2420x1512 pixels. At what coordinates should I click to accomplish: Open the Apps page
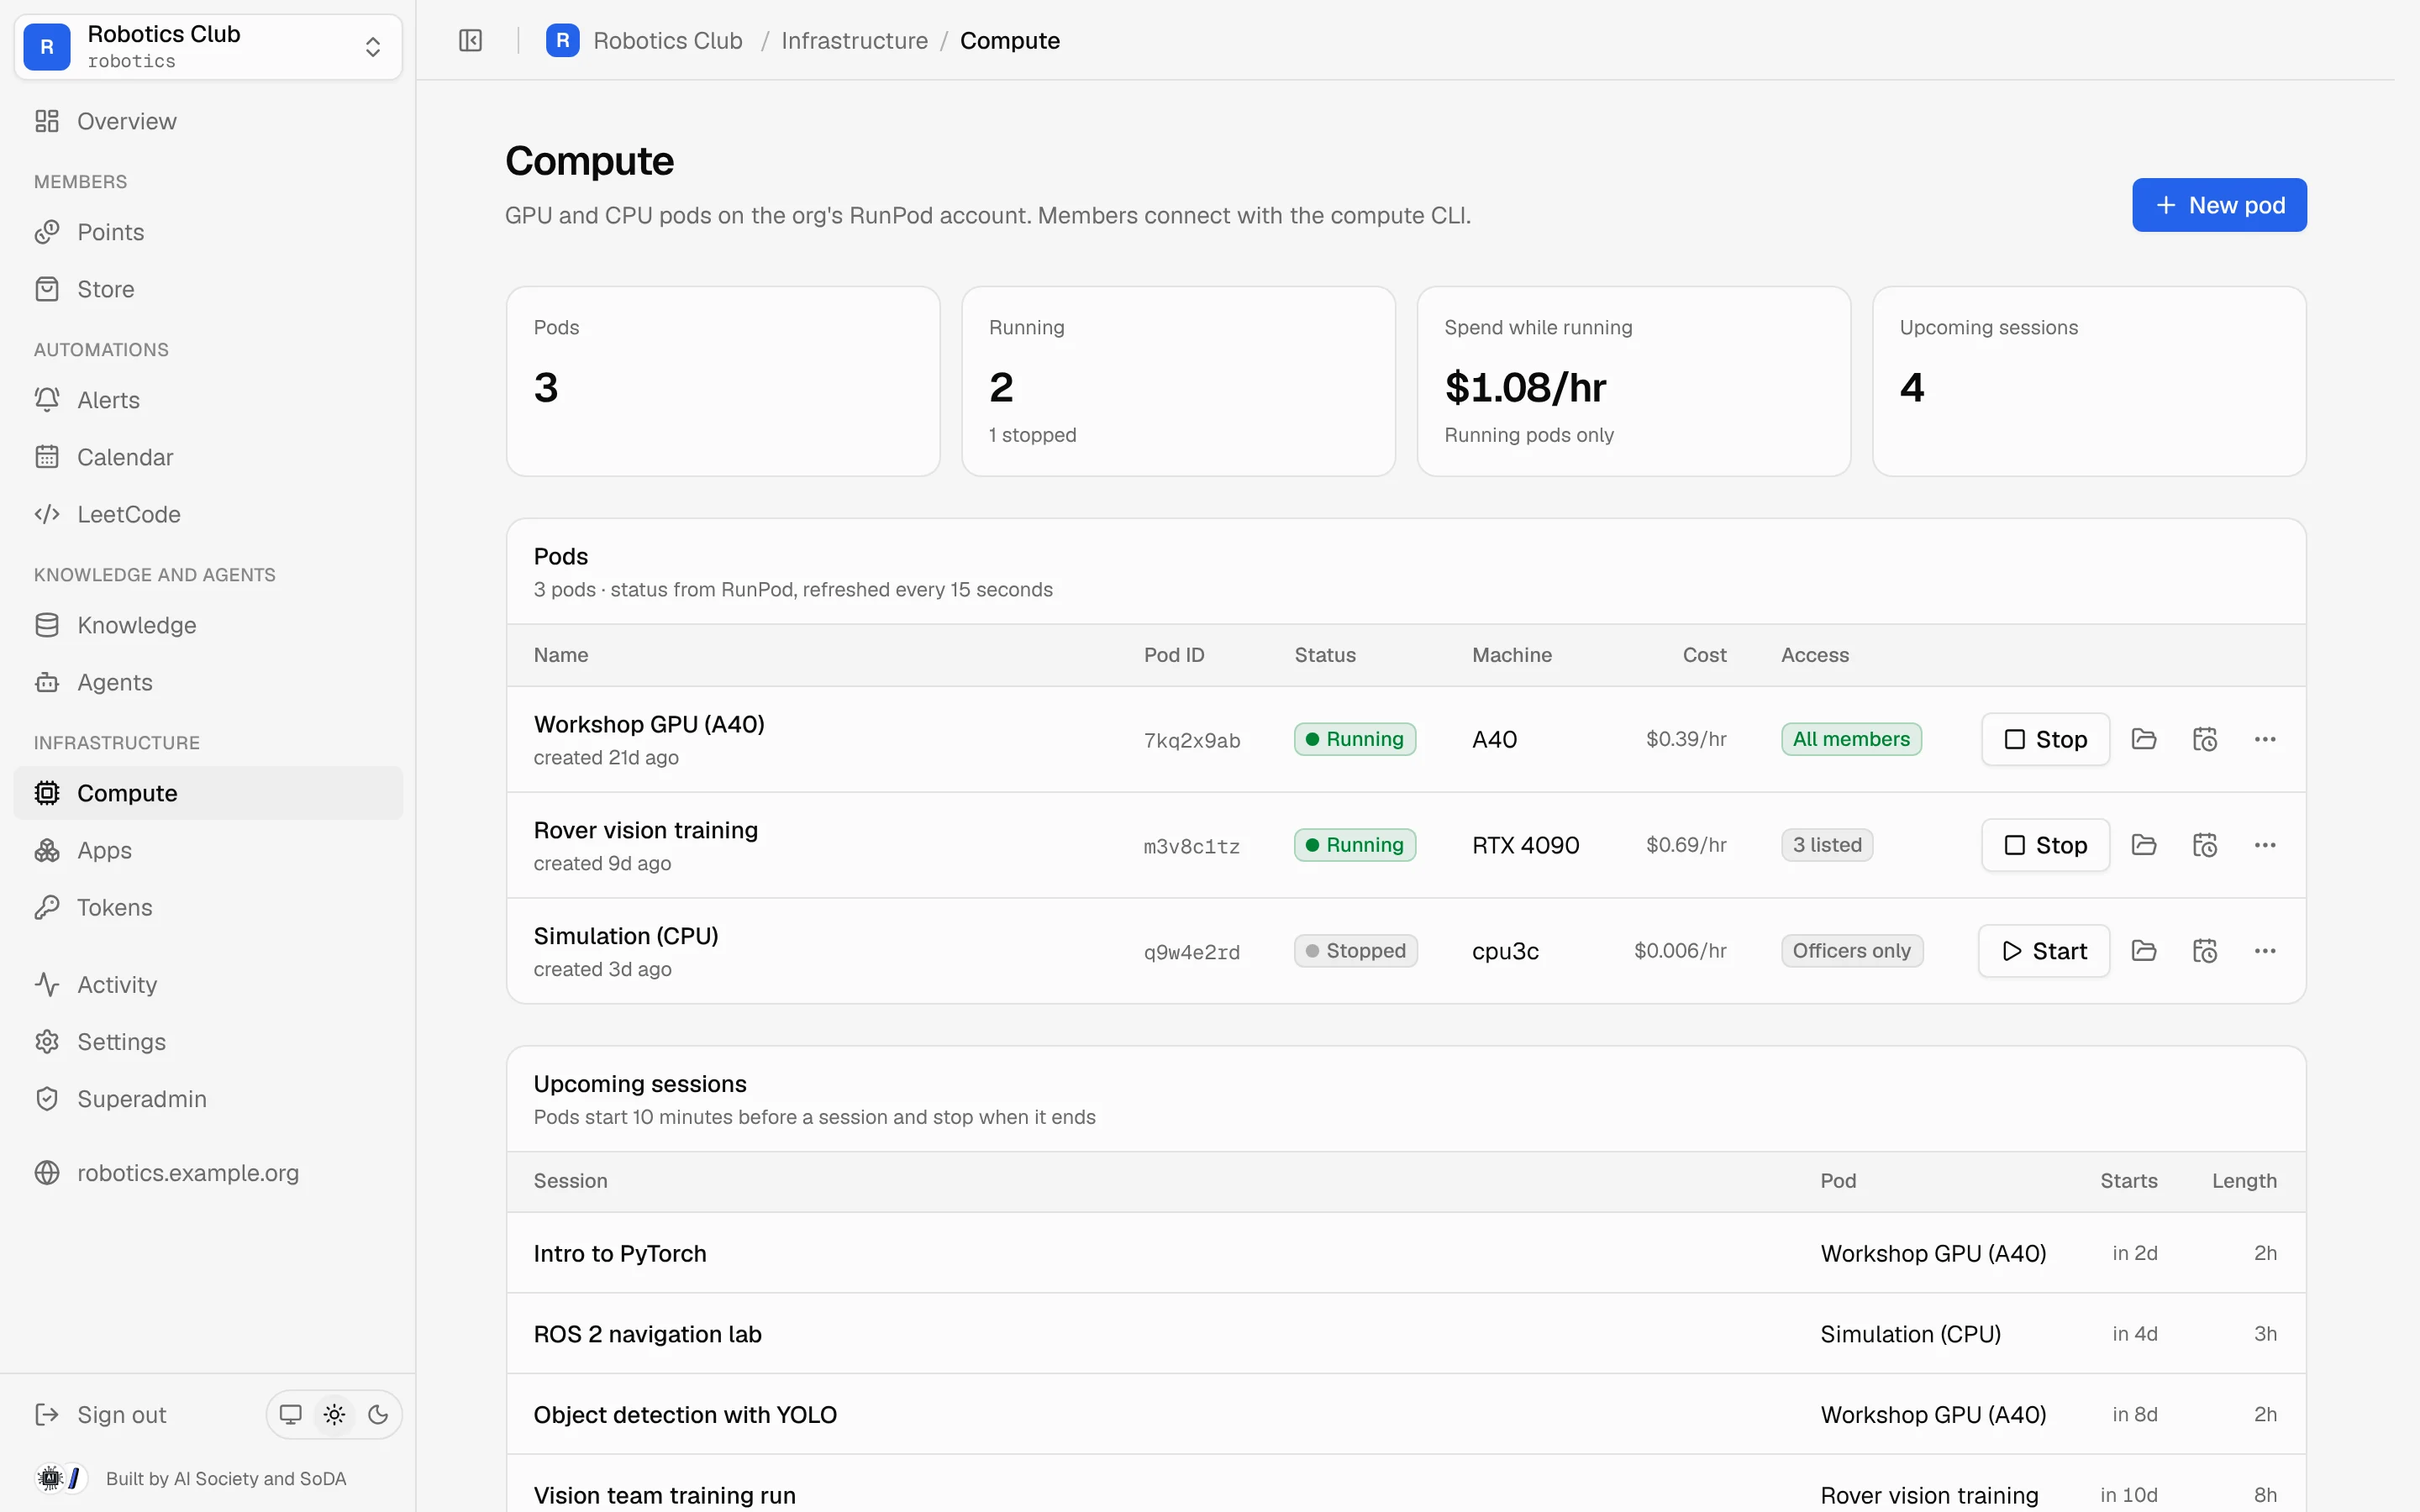coord(208,850)
